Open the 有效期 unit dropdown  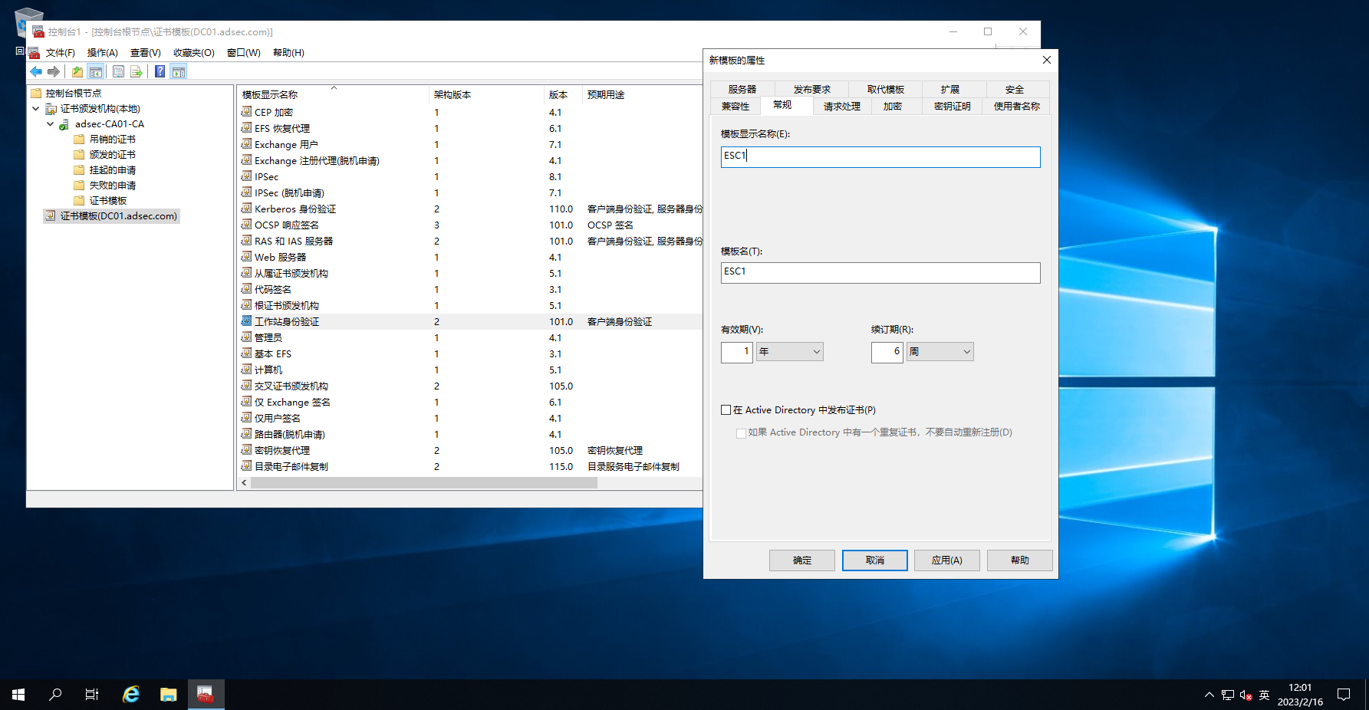click(789, 352)
